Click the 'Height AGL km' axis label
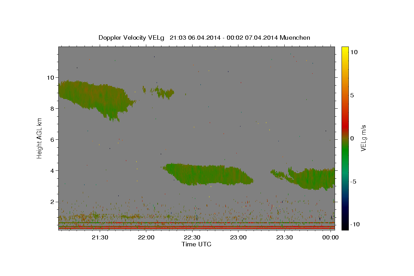Image resolution: width=414 pixels, height=276 pixels. pyautogui.click(x=40, y=138)
